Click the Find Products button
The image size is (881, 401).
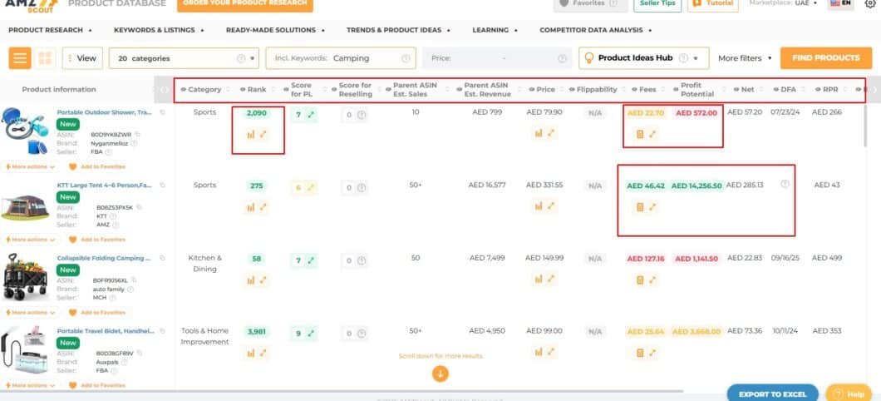click(x=825, y=58)
